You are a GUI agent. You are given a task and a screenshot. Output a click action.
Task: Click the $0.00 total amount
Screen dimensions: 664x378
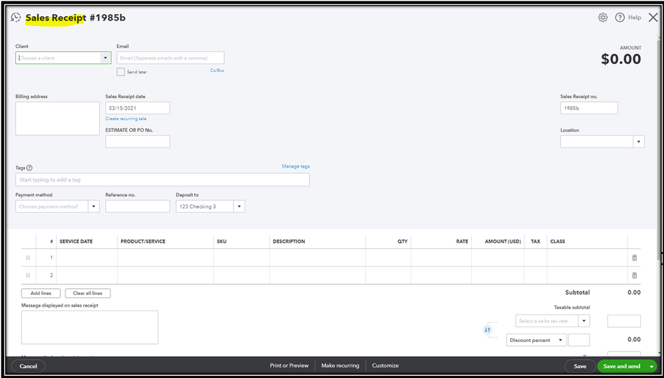[621, 59]
